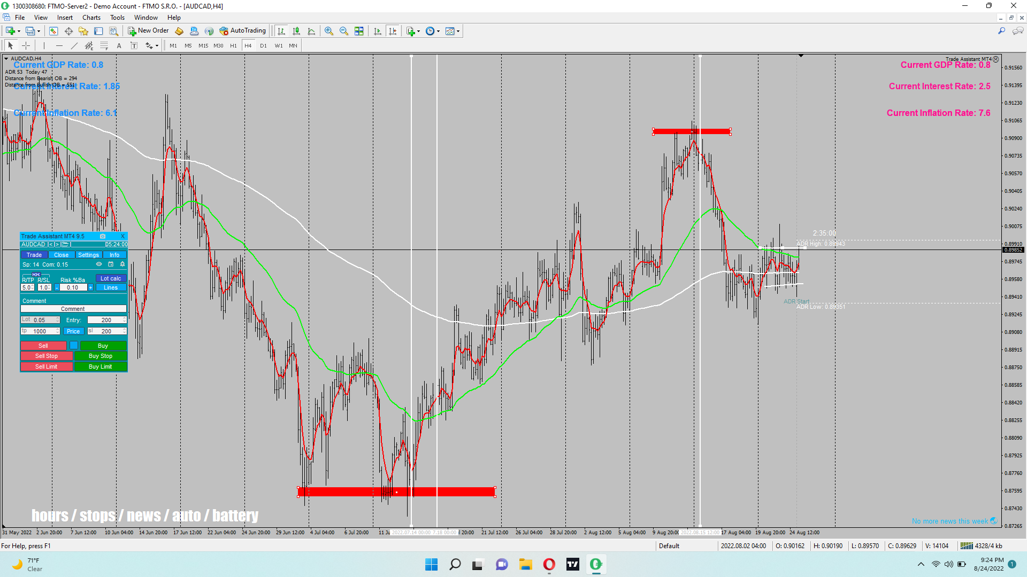Screen dimensions: 1027x577
Task: Click the Tile Windows icon
Action: tap(359, 31)
